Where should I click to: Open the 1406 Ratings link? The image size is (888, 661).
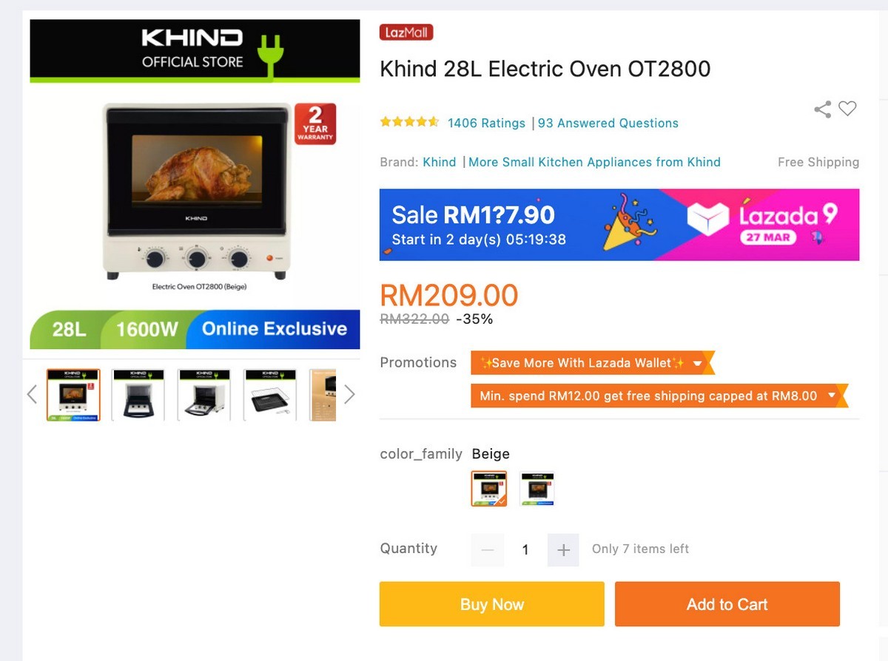486,123
